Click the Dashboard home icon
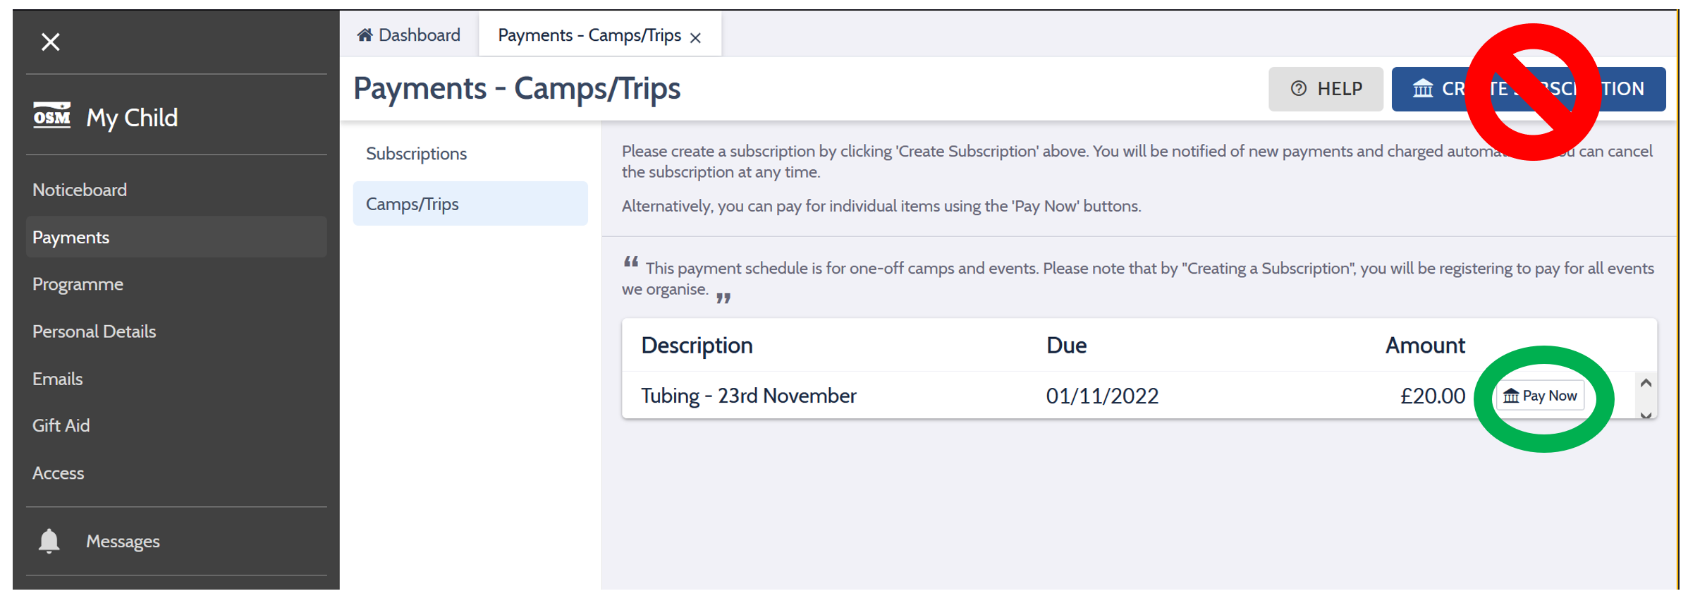 [x=365, y=35]
